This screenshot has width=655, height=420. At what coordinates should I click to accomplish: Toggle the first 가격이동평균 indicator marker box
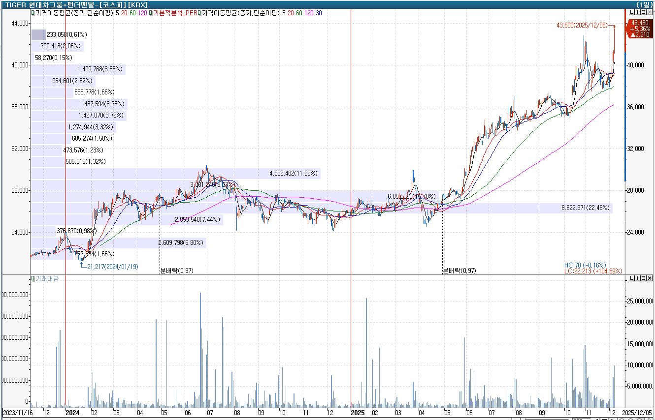click(x=33, y=13)
